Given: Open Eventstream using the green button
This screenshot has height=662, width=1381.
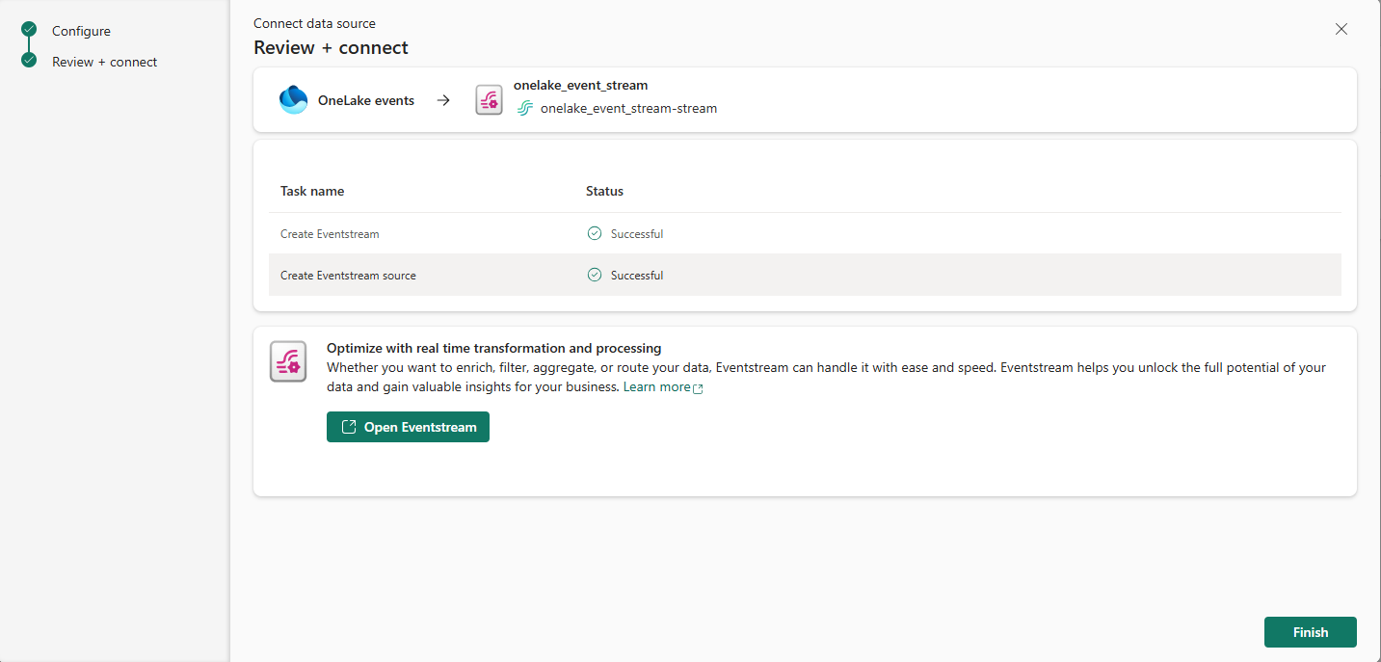Looking at the screenshot, I should click(x=408, y=427).
